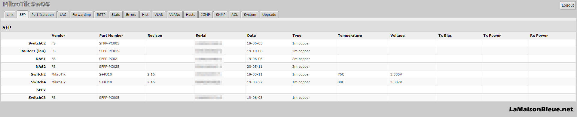Switch to Port Isolation tab
Screen dimensions: 577x117
coord(43,15)
